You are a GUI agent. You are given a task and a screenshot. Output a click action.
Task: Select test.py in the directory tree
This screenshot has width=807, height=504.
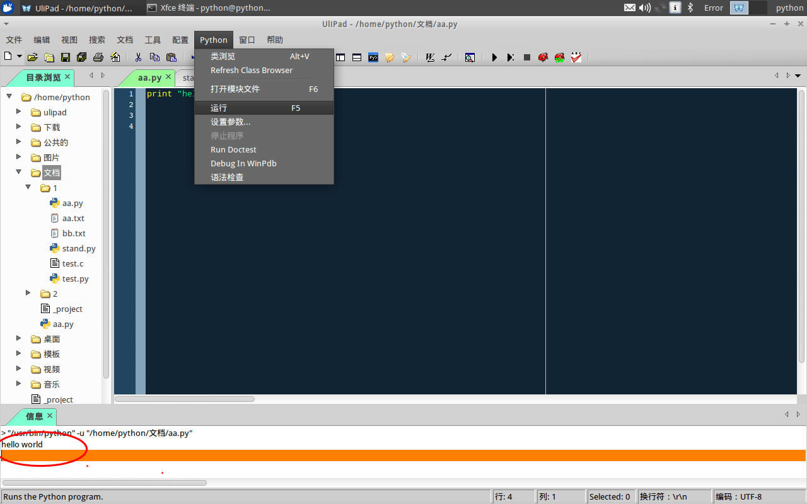pos(75,278)
